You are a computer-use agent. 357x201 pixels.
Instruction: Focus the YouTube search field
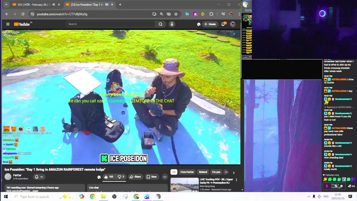click(111, 24)
